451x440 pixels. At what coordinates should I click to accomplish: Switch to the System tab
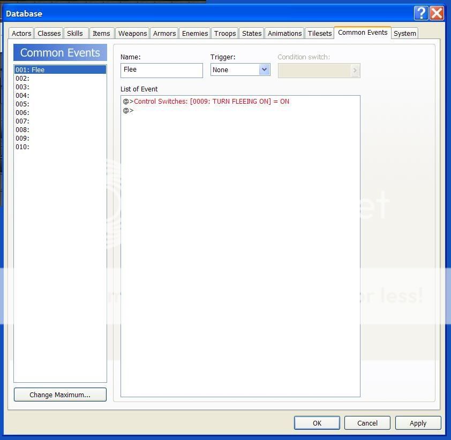tap(404, 33)
